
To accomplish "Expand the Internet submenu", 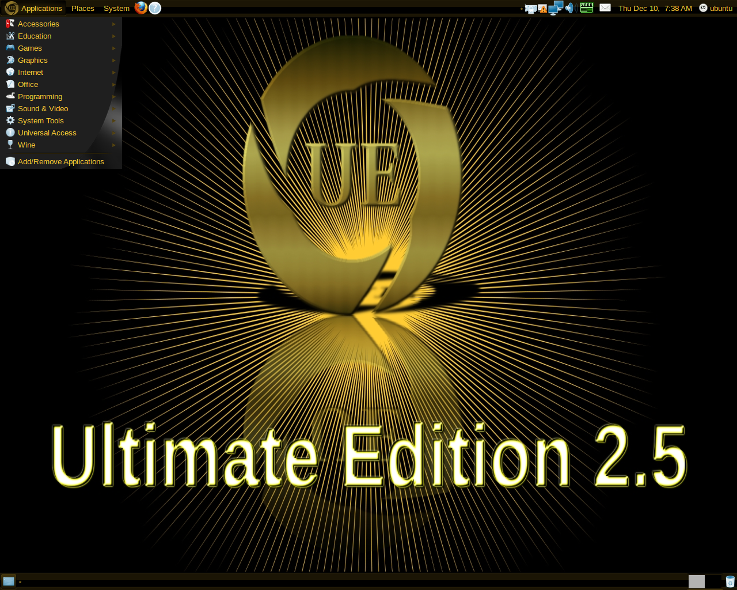I will [61, 72].
